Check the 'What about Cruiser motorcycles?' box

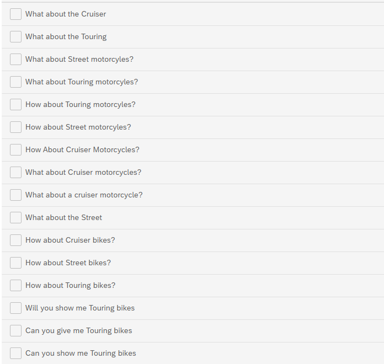coord(15,172)
